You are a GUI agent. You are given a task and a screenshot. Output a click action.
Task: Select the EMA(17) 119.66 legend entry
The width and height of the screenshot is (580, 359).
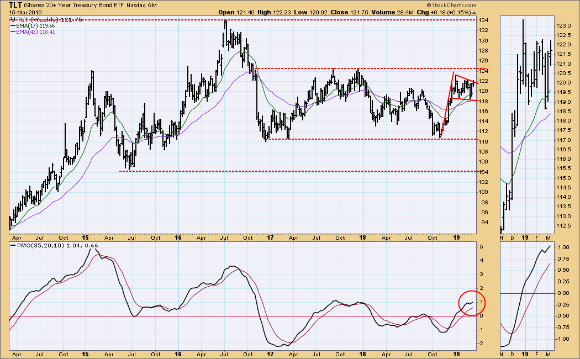[33, 25]
